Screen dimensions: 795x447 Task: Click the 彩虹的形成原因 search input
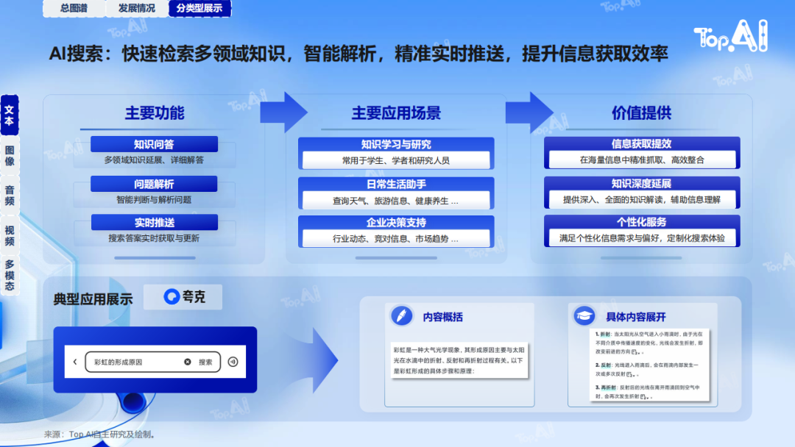152,362
